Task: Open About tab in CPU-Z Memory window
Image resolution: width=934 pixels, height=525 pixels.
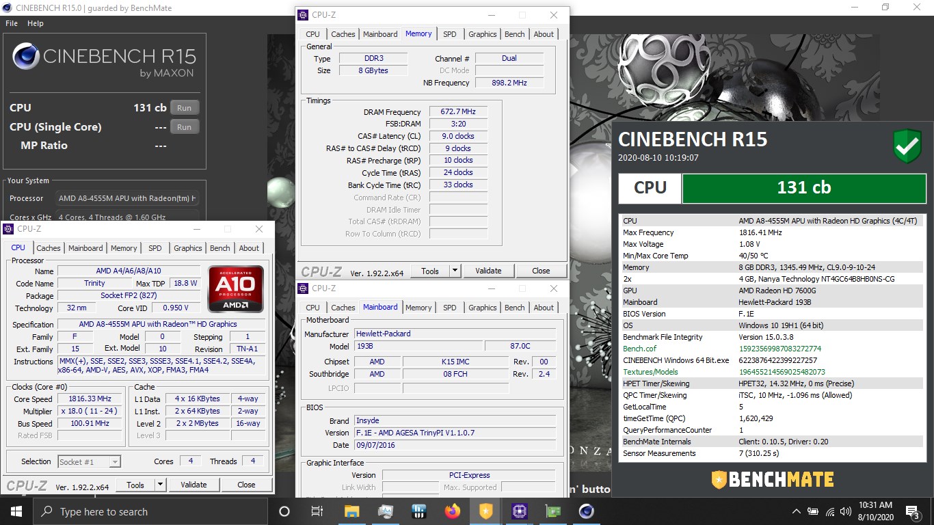Action: 544,34
